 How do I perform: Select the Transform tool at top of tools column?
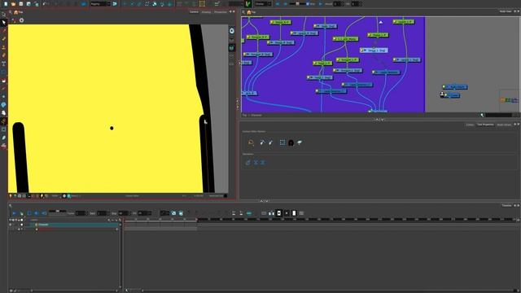3,15
